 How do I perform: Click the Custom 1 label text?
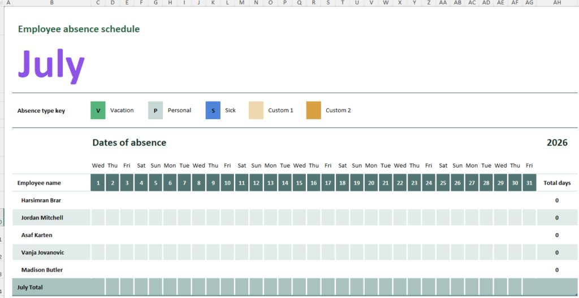(280, 110)
